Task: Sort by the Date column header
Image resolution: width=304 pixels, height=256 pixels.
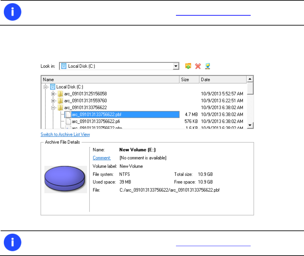Action: pyautogui.click(x=223, y=80)
